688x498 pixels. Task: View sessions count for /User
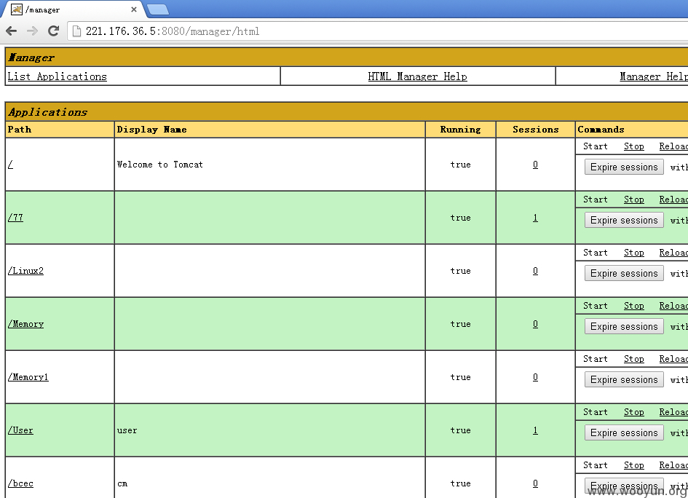coord(535,430)
